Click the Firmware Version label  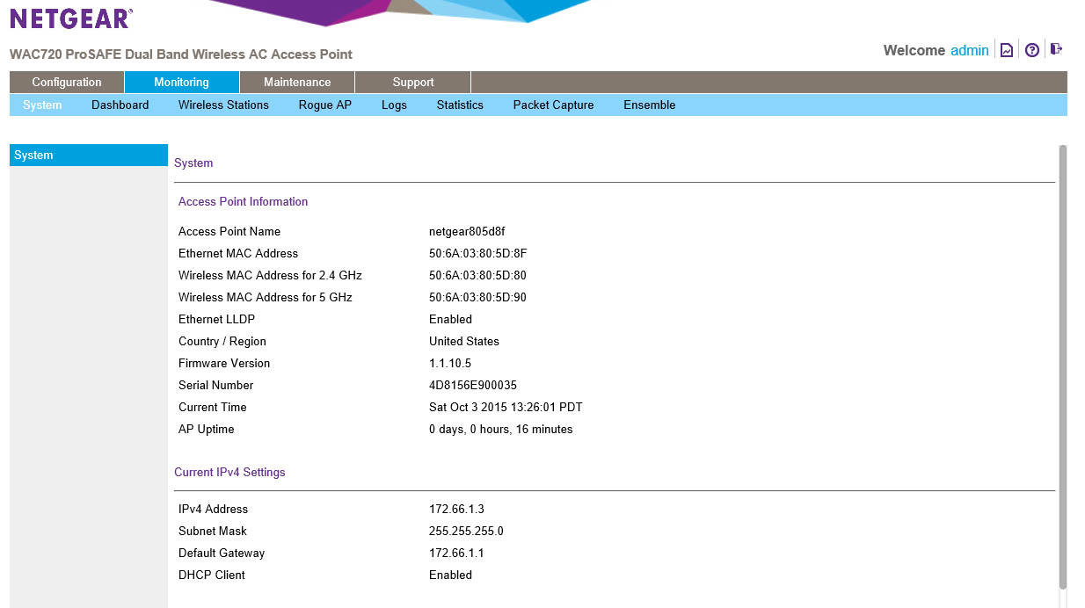[224, 363]
